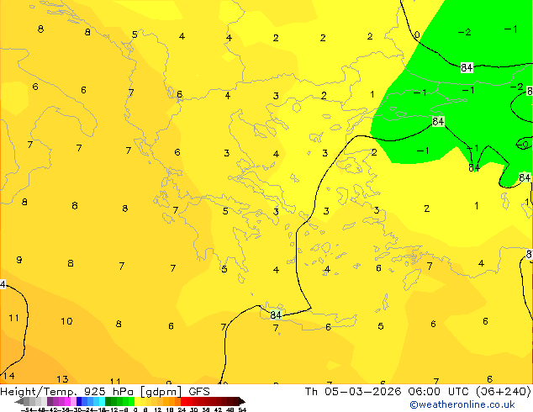Click the 'Th 05-03-2026 06:00 UTC' timestamp

(388, 392)
